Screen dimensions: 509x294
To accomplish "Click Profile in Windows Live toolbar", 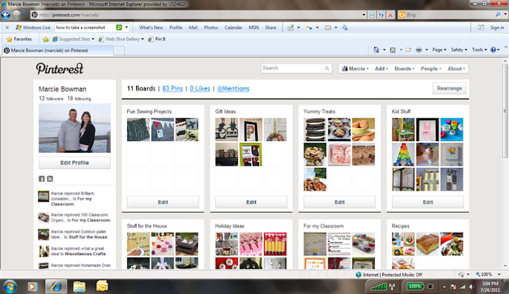I will (x=176, y=27).
